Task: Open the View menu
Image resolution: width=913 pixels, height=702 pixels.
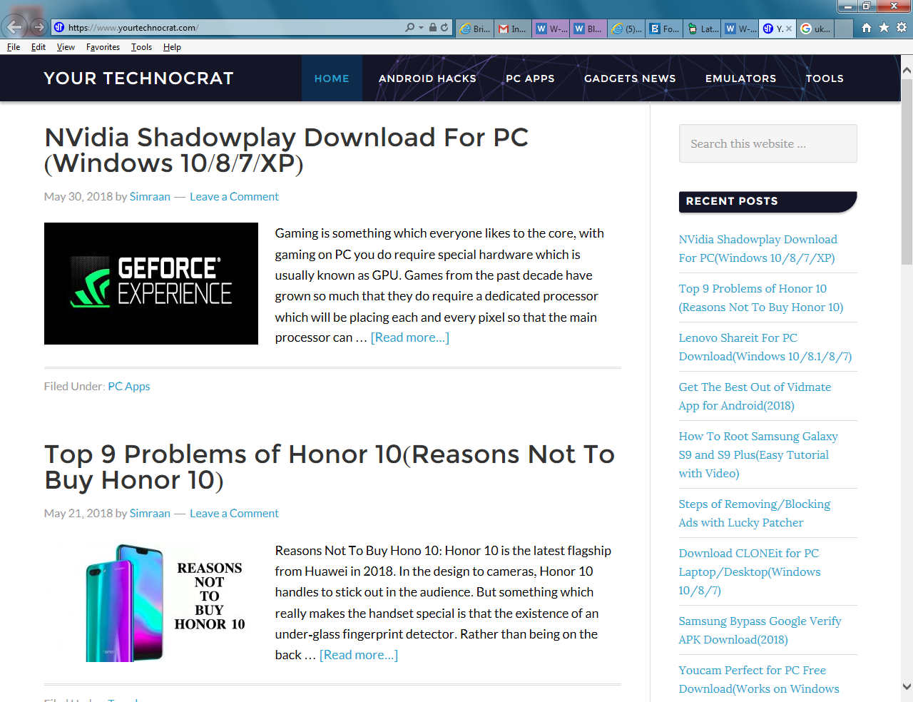Action: coord(66,47)
